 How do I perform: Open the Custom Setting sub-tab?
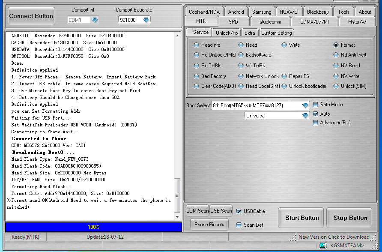(x=277, y=33)
